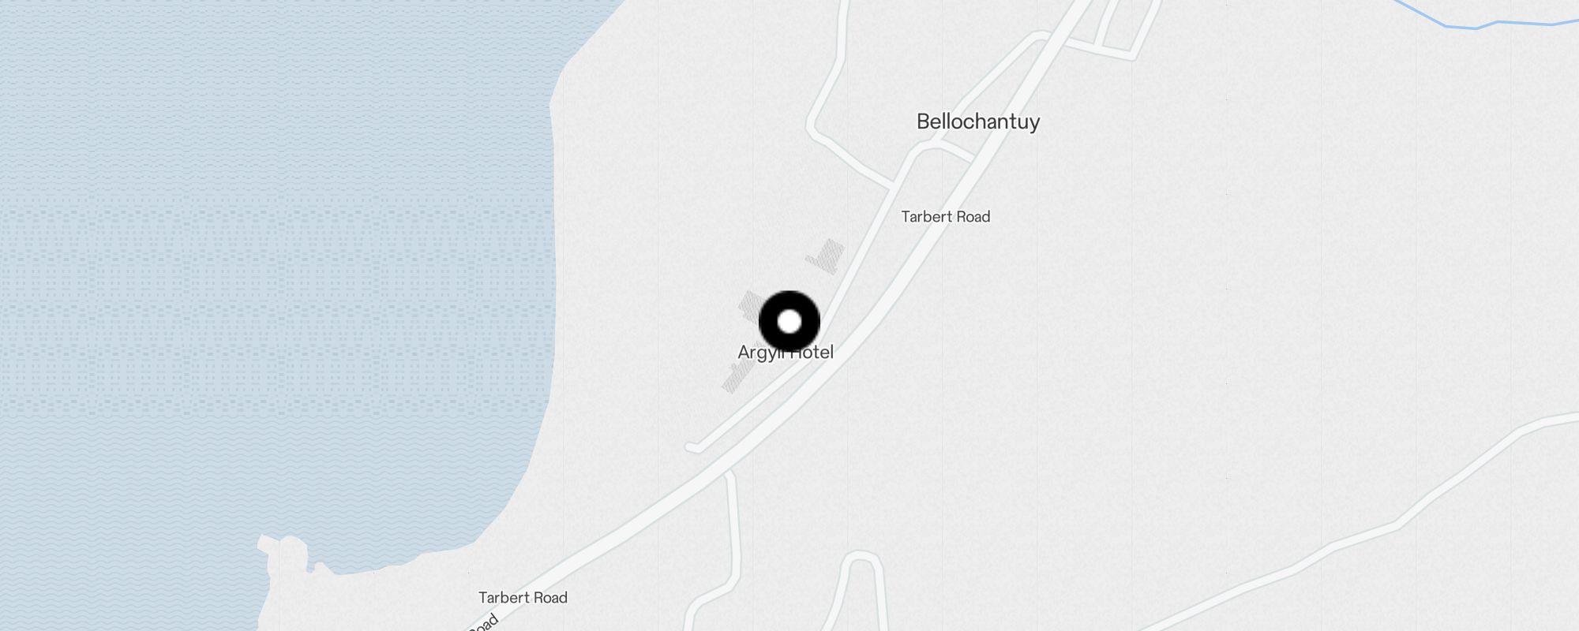Click the dead-end tip of the side road

pyautogui.click(x=692, y=447)
